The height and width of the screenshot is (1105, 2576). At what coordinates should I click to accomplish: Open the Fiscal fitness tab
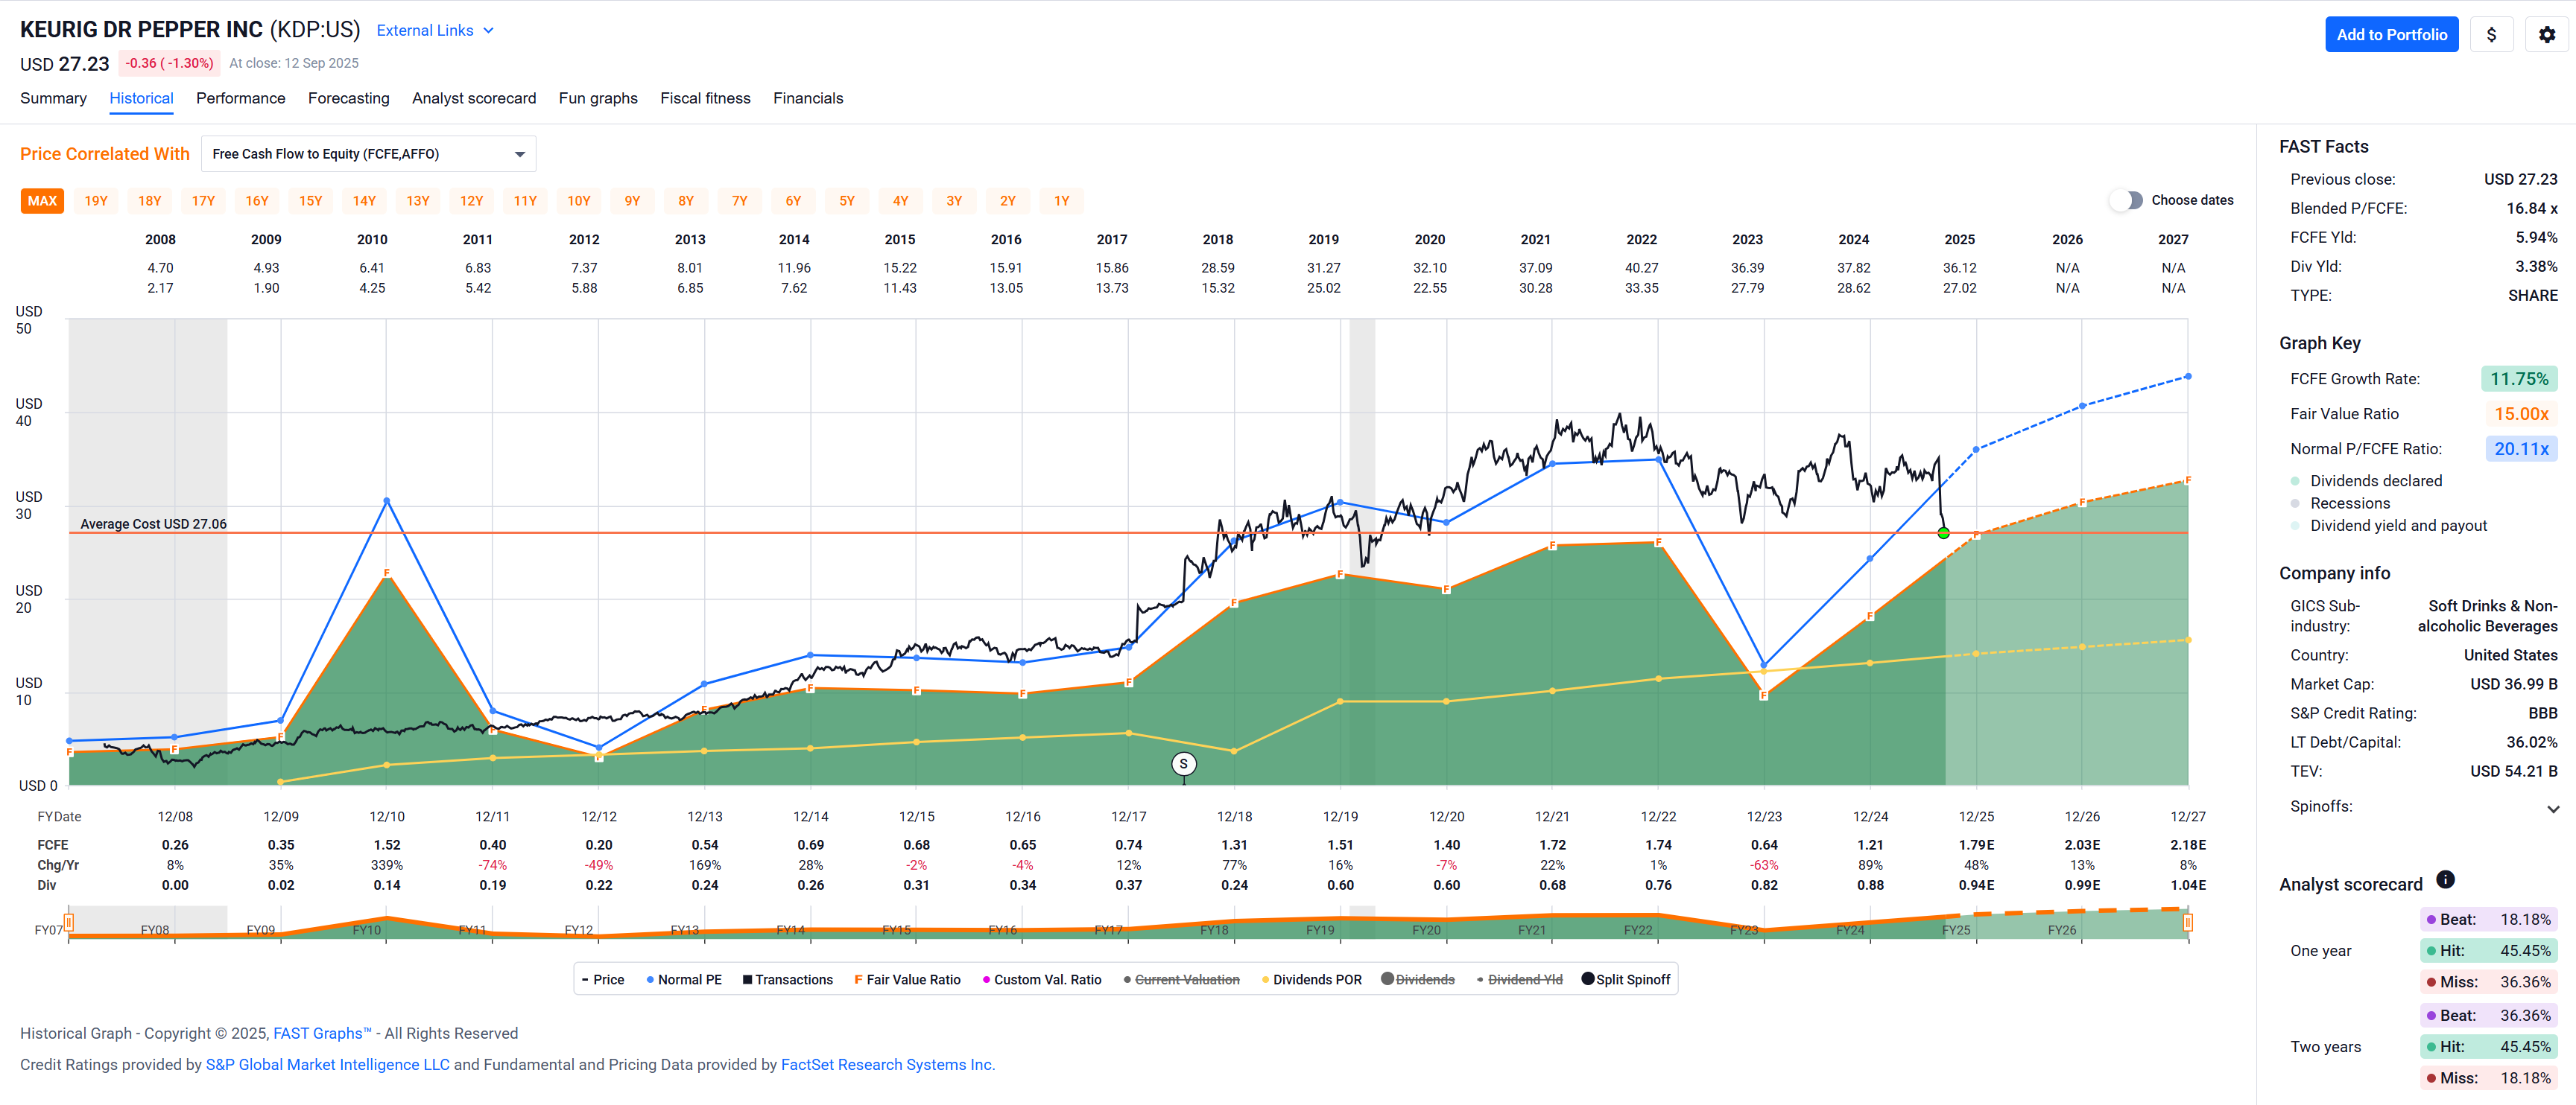pos(704,98)
